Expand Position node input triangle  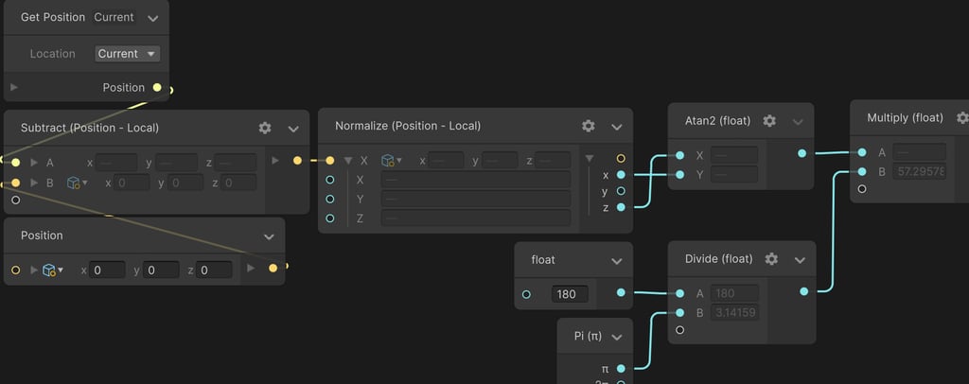(34, 270)
